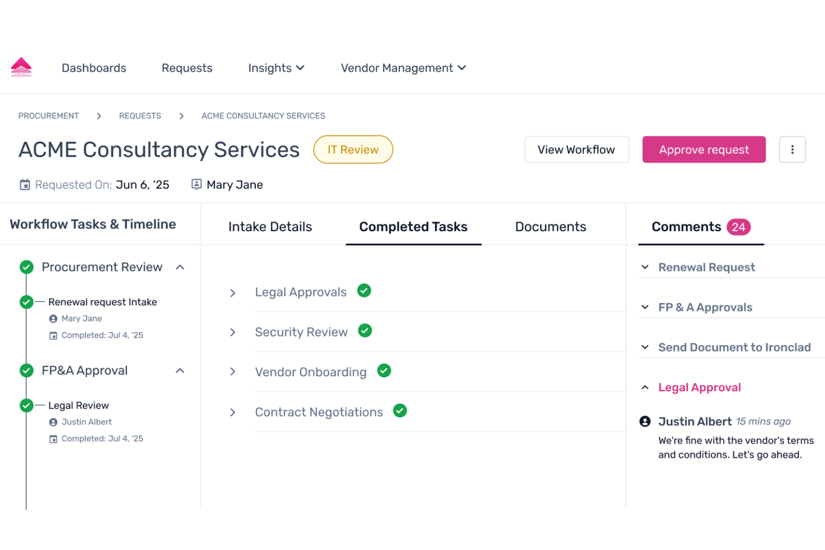This screenshot has width=825, height=550.
Task: Open the View Workflow button
Action: tap(576, 149)
